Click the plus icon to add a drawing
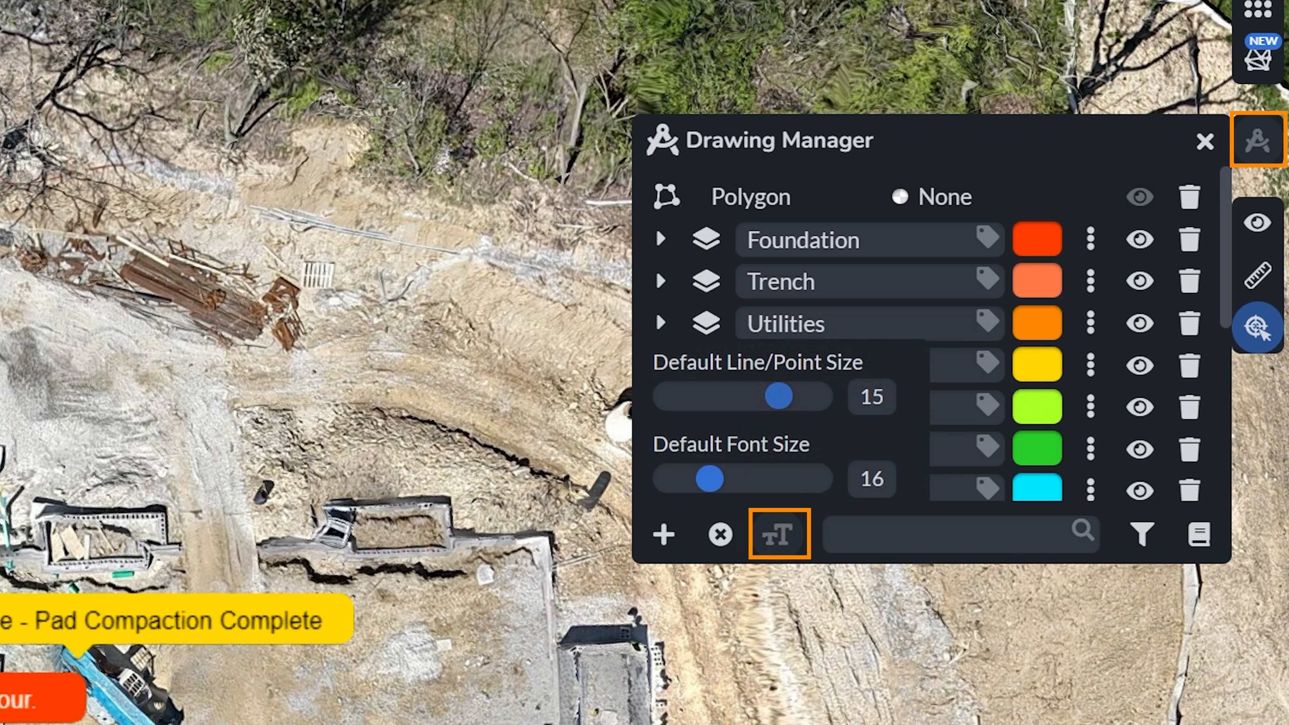The height and width of the screenshot is (725, 1289). coord(664,534)
